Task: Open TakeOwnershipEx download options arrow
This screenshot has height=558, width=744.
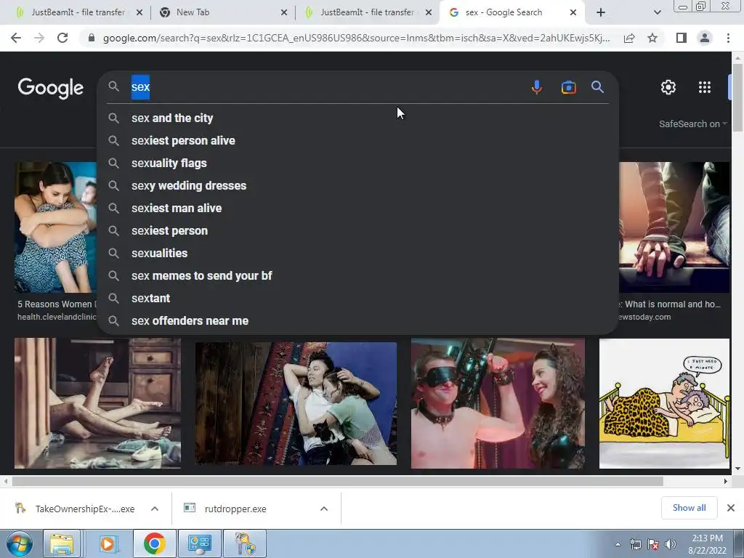Action: (x=155, y=509)
